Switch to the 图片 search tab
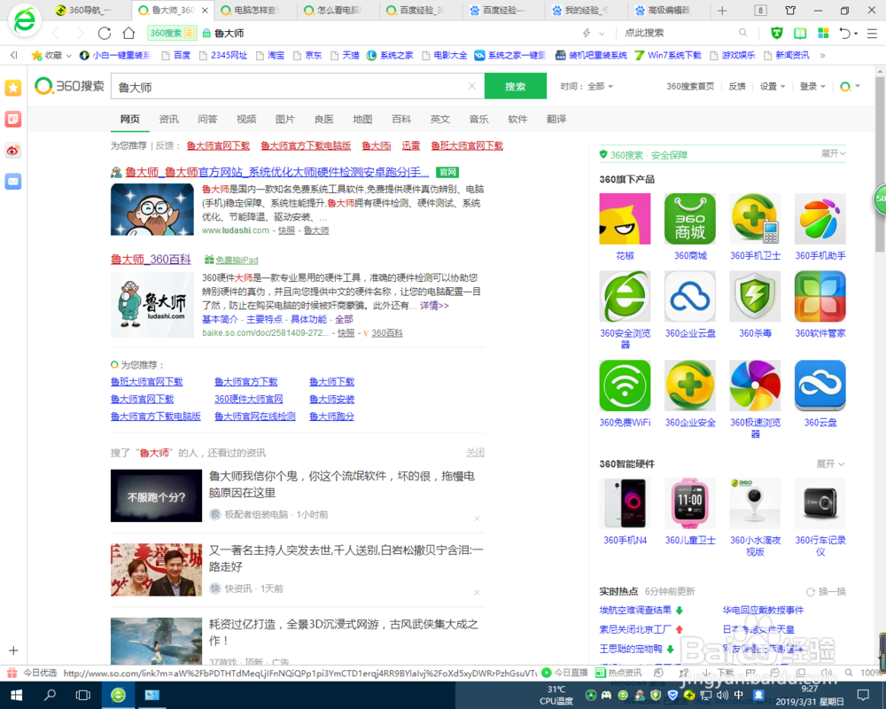886x709 pixels. [x=284, y=120]
